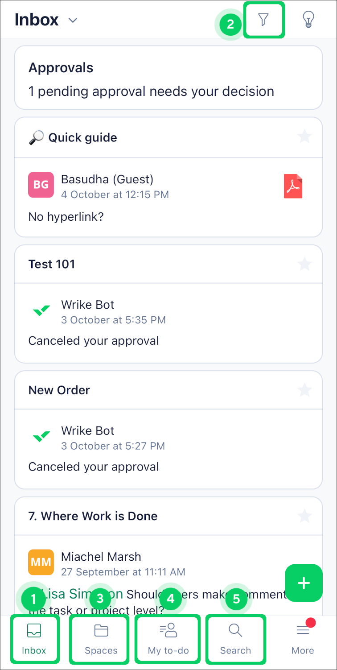Expand the Inbox dropdown chevron
This screenshot has height=670, width=337.
click(73, 21)
